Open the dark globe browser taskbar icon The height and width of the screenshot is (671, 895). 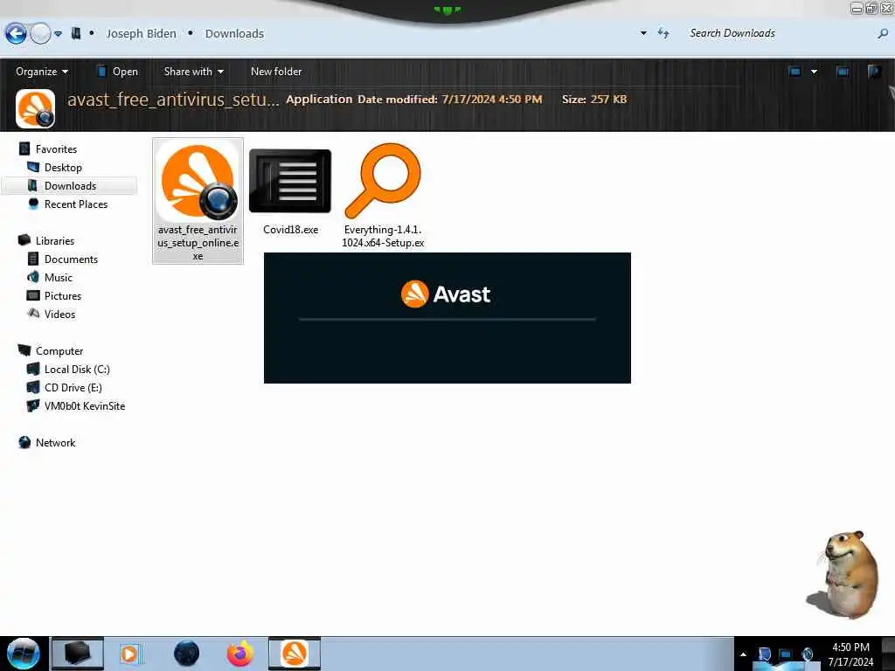tap(187, 654)
